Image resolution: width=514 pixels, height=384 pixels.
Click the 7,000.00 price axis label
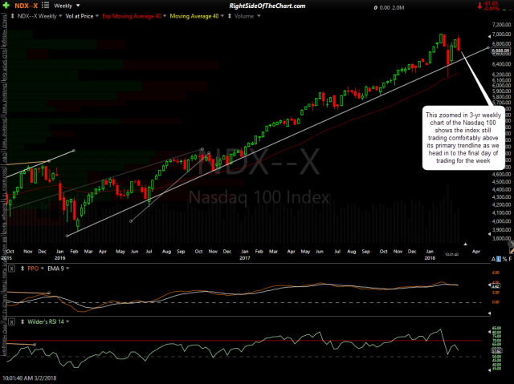(502, 34)
